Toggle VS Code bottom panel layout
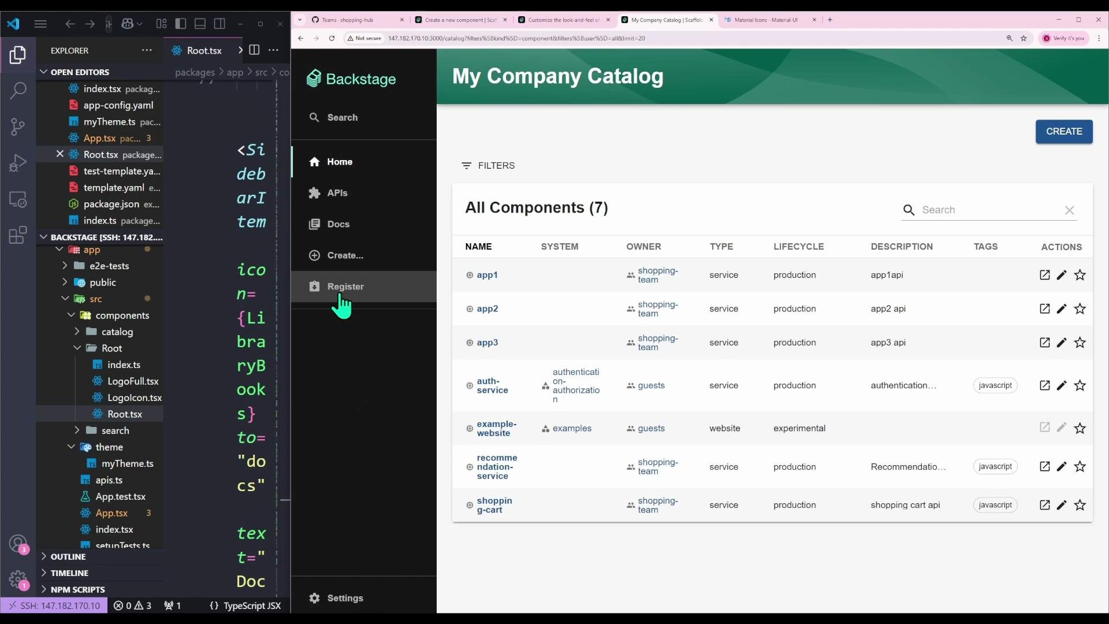The height and width of the screenshot is (624, 1109). point(200,24)
